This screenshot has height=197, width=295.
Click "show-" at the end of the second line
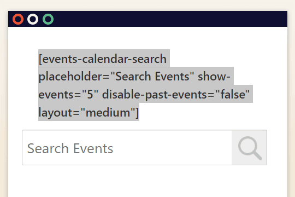tap(214, 77)
